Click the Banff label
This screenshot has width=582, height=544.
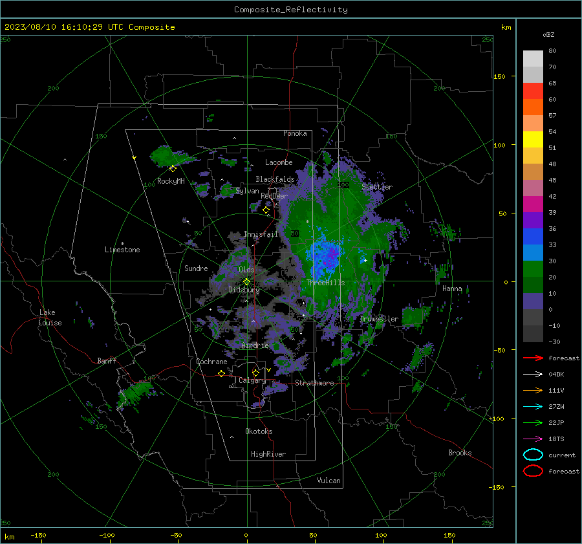[107, 360]
